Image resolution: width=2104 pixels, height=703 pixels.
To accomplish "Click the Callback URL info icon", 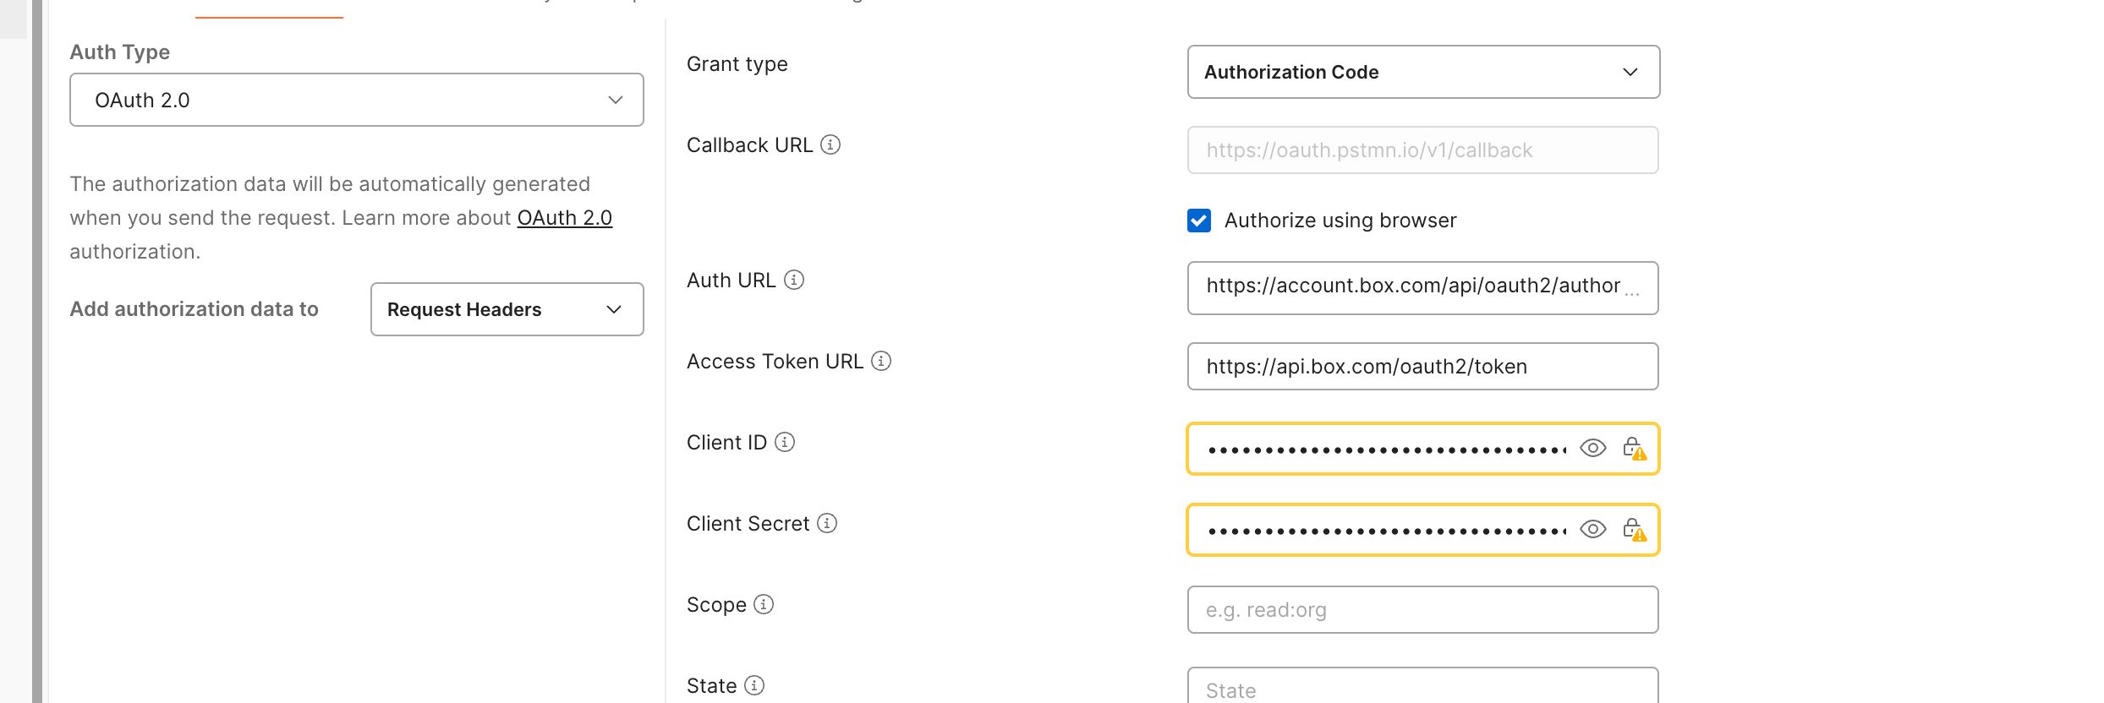I will [830, 144].
